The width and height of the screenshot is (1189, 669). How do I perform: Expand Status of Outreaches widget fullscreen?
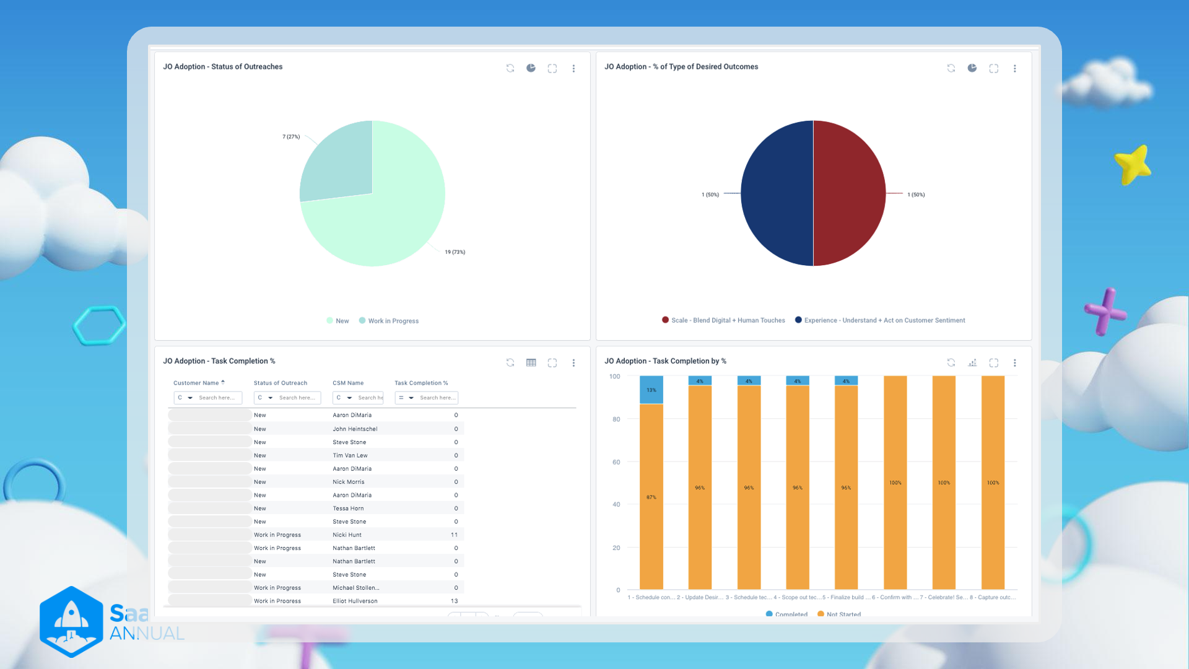(552, 68)
